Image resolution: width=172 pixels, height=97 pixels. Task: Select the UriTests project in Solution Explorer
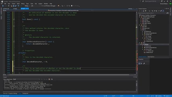[146, 44]
